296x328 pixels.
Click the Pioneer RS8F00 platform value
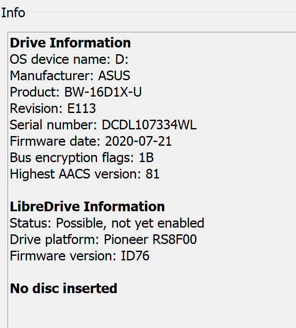pos(150,240)
